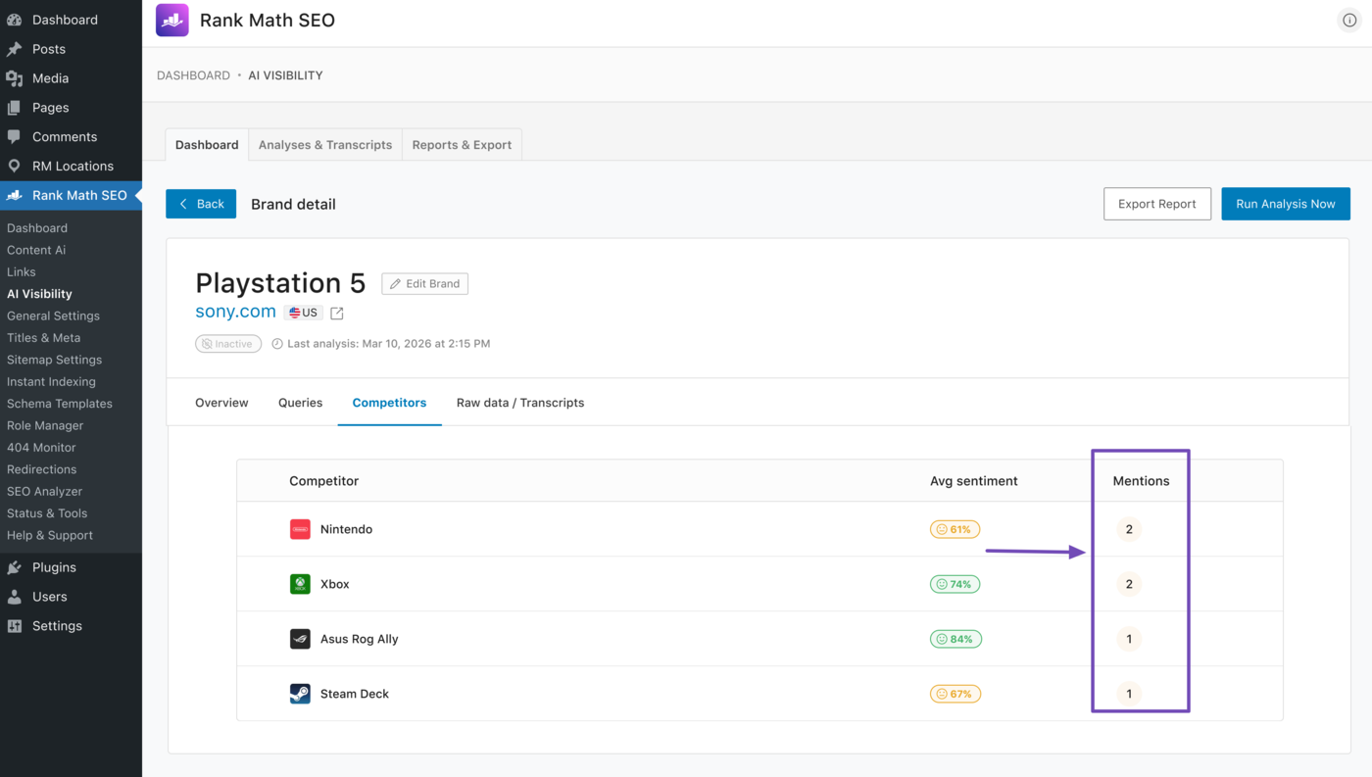Click the Asus Rog Ally logo icon

tap(300, 639)
